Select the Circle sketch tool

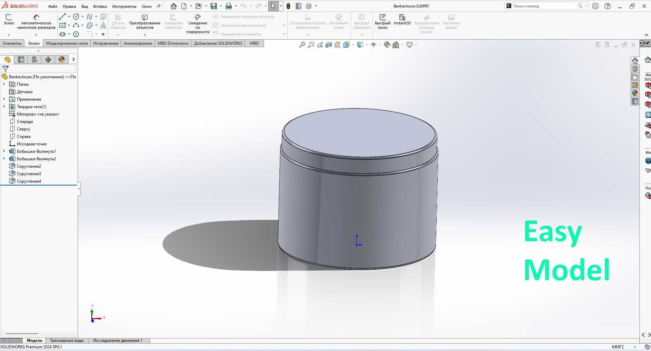(76, 17)
